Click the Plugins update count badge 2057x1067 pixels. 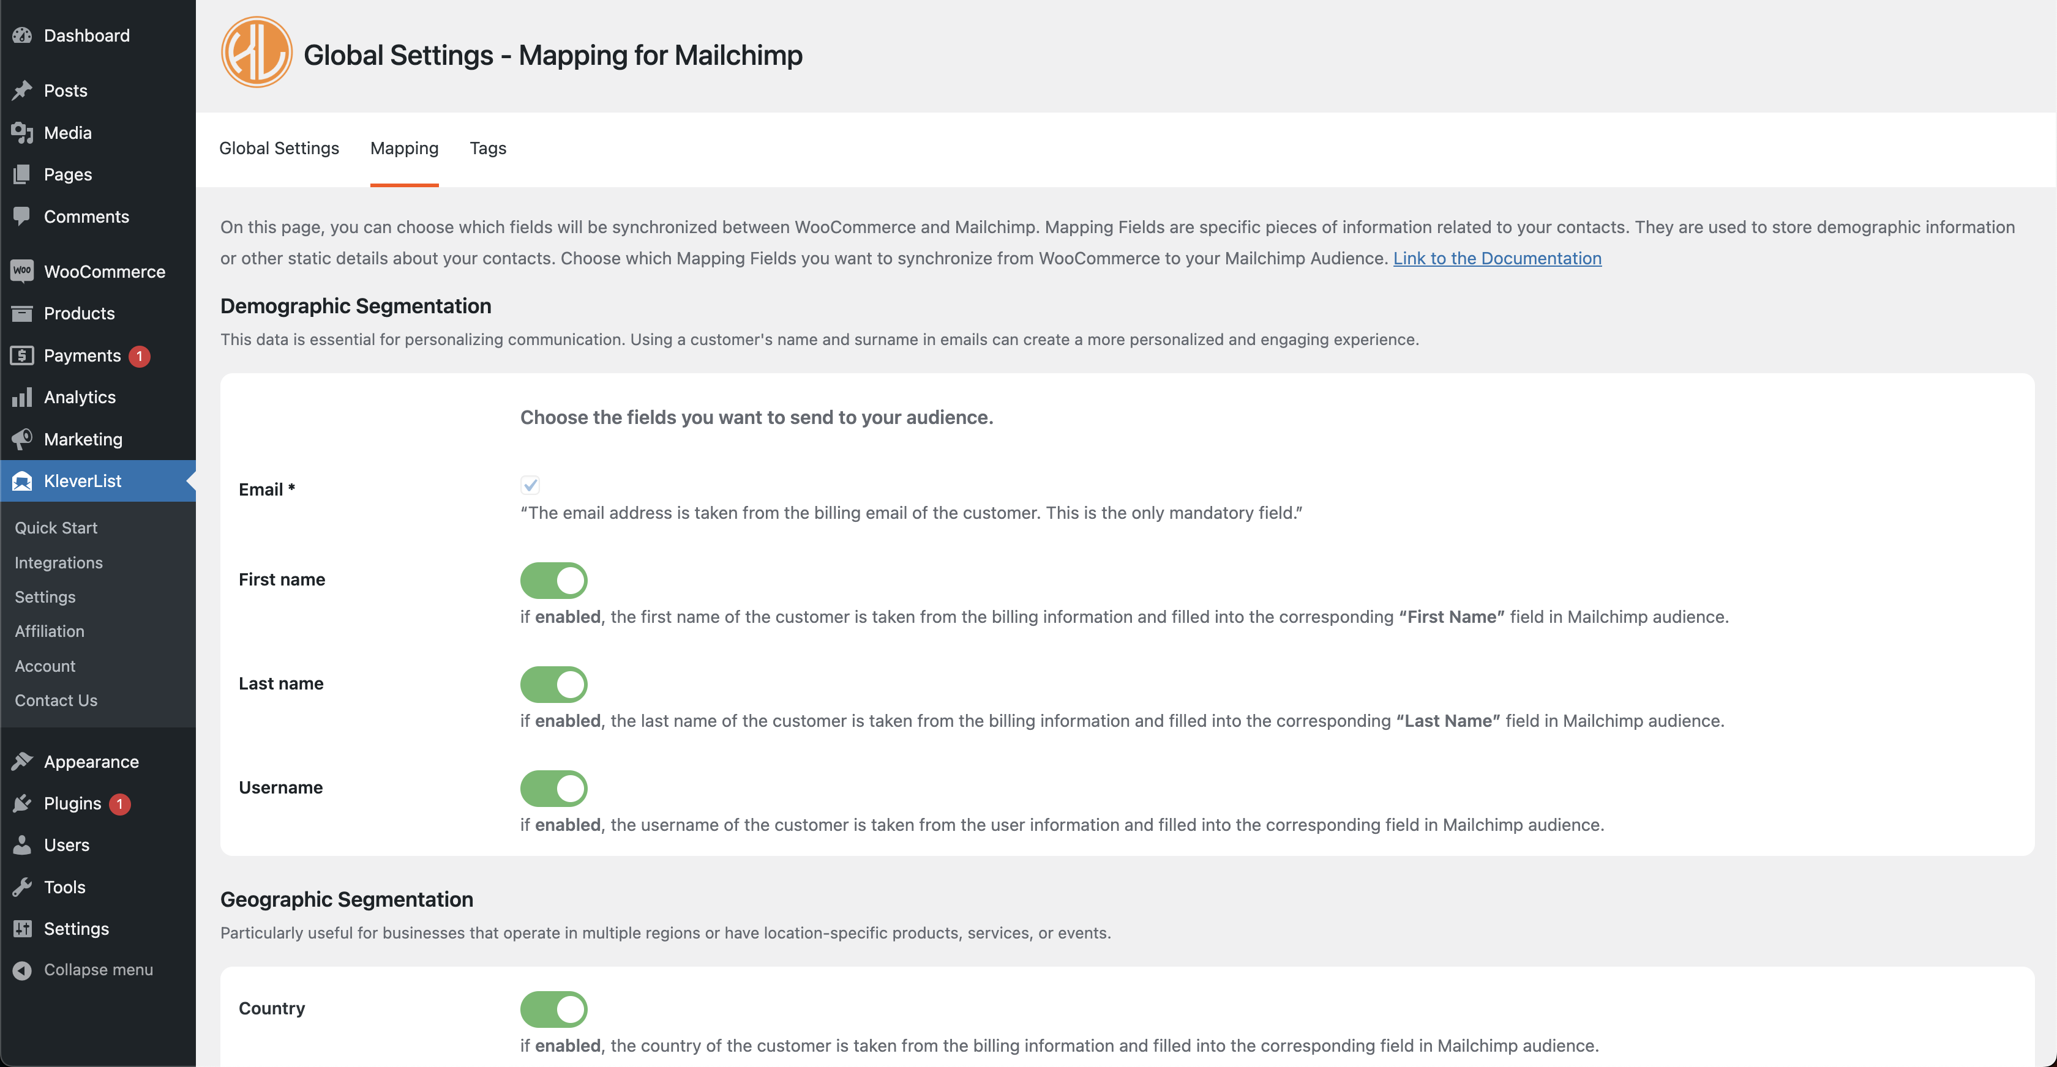coord(120,804)
